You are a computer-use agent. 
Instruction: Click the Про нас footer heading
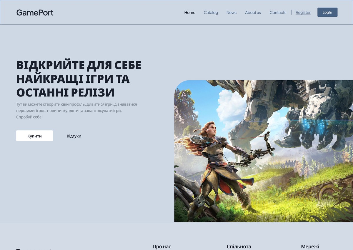(x=162, y=246)
